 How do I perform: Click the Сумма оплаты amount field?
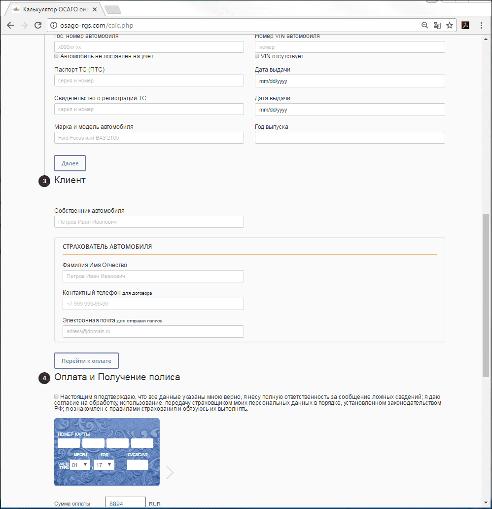[x=125, y=503]
